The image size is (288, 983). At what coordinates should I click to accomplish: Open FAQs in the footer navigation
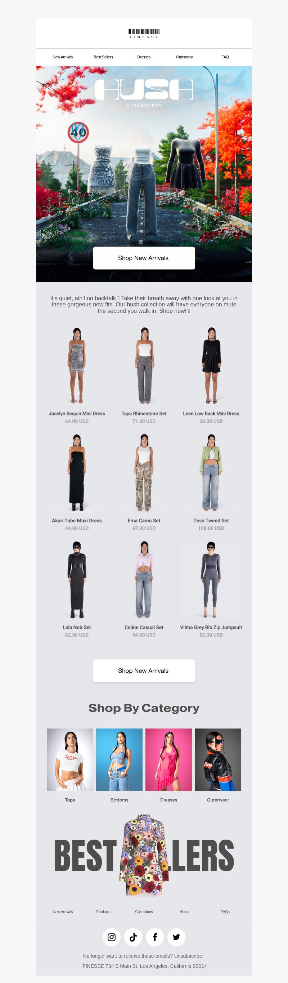225,912
